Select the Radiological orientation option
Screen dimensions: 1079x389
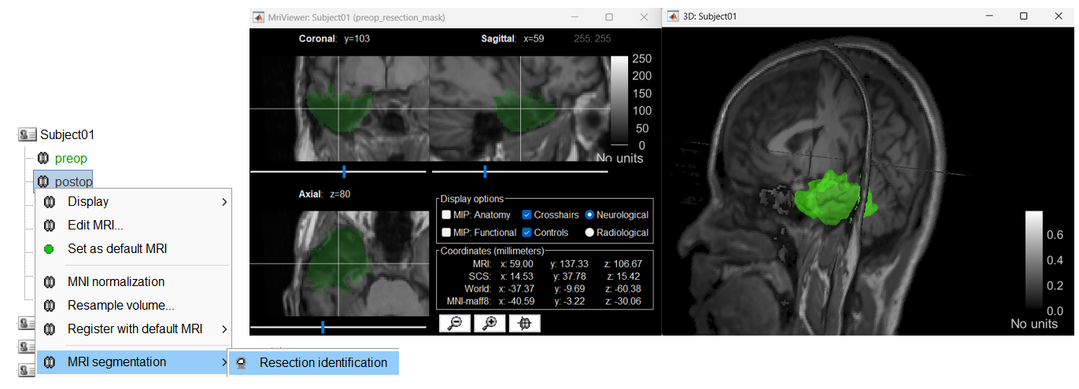(589, 233)
